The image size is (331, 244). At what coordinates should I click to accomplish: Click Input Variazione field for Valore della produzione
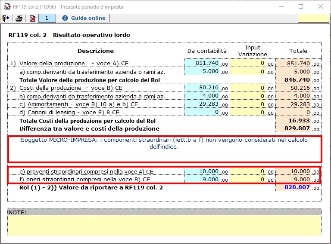[248, 63]
